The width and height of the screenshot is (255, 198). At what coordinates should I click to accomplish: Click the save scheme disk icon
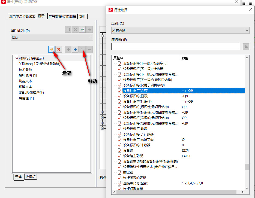tap(68, 29)
